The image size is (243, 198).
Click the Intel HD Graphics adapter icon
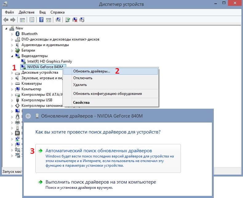(23, 61)
